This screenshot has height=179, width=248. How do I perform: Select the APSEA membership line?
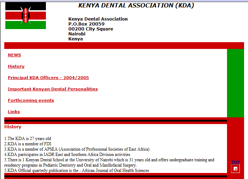[77, 149]
